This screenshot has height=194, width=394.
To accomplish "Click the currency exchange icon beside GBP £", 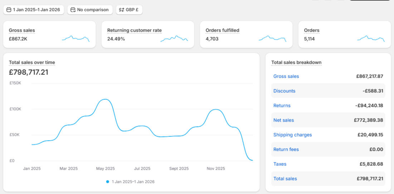I will (x=122, y=10).
